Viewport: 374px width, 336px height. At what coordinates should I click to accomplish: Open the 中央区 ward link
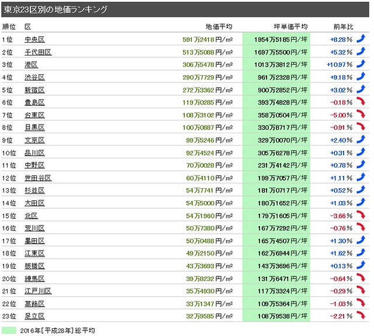(35, 40)
